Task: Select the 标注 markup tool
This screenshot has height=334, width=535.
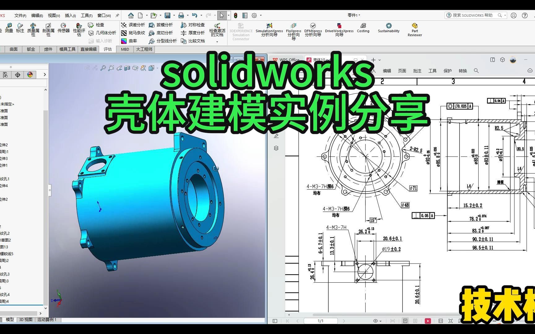Action: (x=20, y=28)
